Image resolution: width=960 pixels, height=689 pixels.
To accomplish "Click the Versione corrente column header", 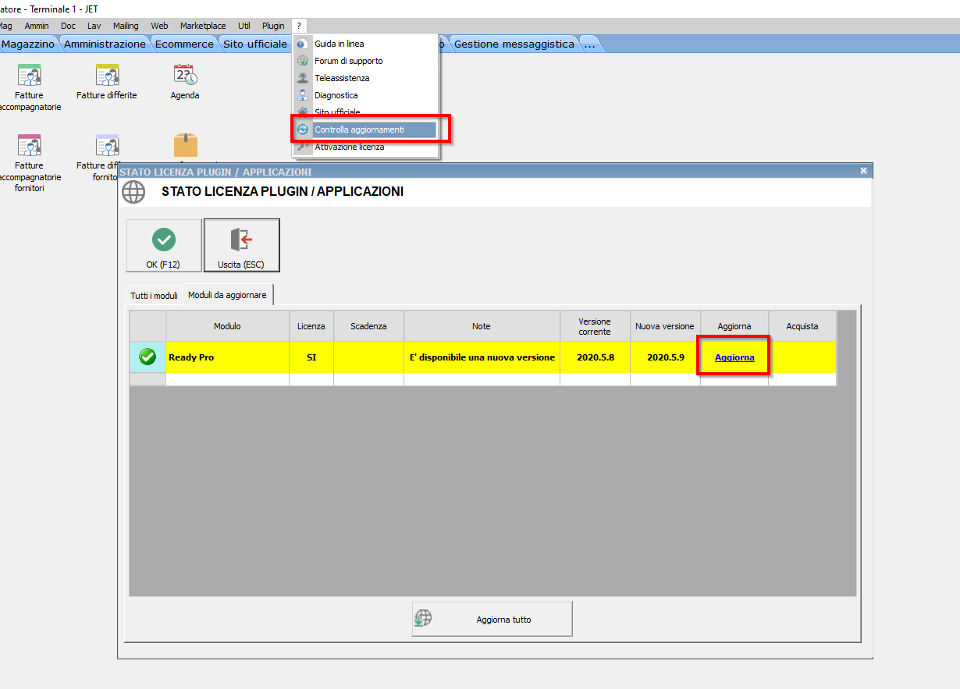I will coord(595,326).
